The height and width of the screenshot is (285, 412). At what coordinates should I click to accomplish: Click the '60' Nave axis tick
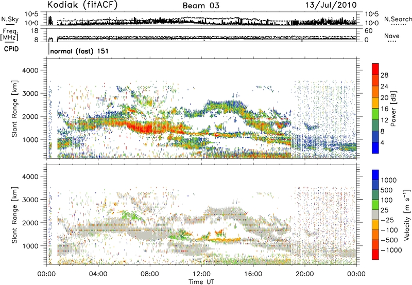click(369, 31)
